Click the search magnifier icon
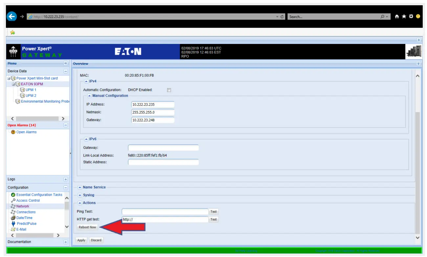 click(x=382, y=17)
